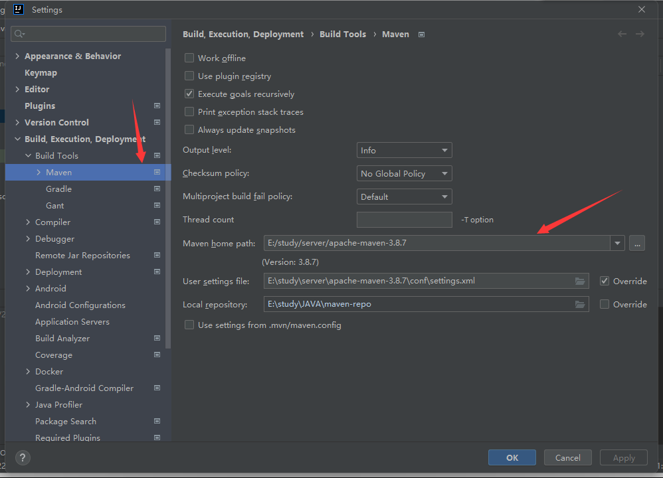The width and height of the screenshot is (663, 478).
Task: Click project-level icon beside Gradle-Android Compiler
Action: pyautogui.click(x=157, y=388)
